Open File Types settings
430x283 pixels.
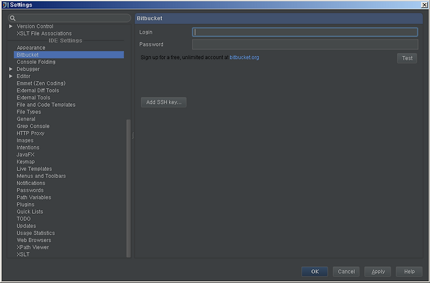[29, 112]
